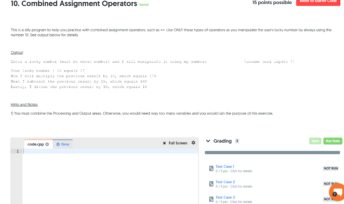Open the orange help chat bubble

337,192
